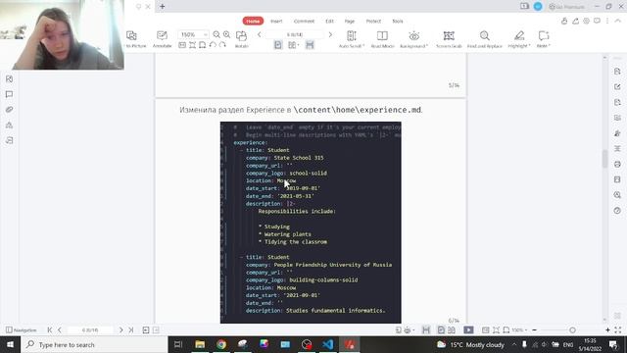This screenshot has width=627, height=353.
Task: Go to next page in toolbar
Action: [x=330, y=35]
